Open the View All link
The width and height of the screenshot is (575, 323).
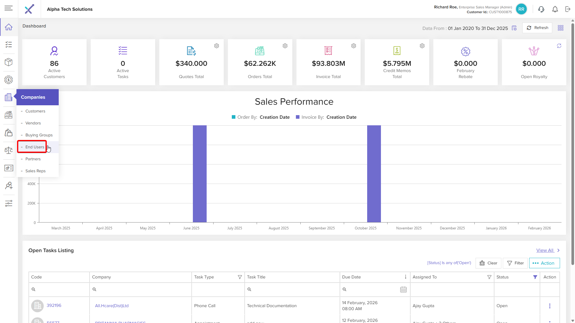(545, 250)
